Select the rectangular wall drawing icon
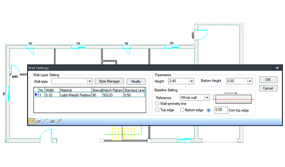 pyautogui.click(x=52, y=121)
